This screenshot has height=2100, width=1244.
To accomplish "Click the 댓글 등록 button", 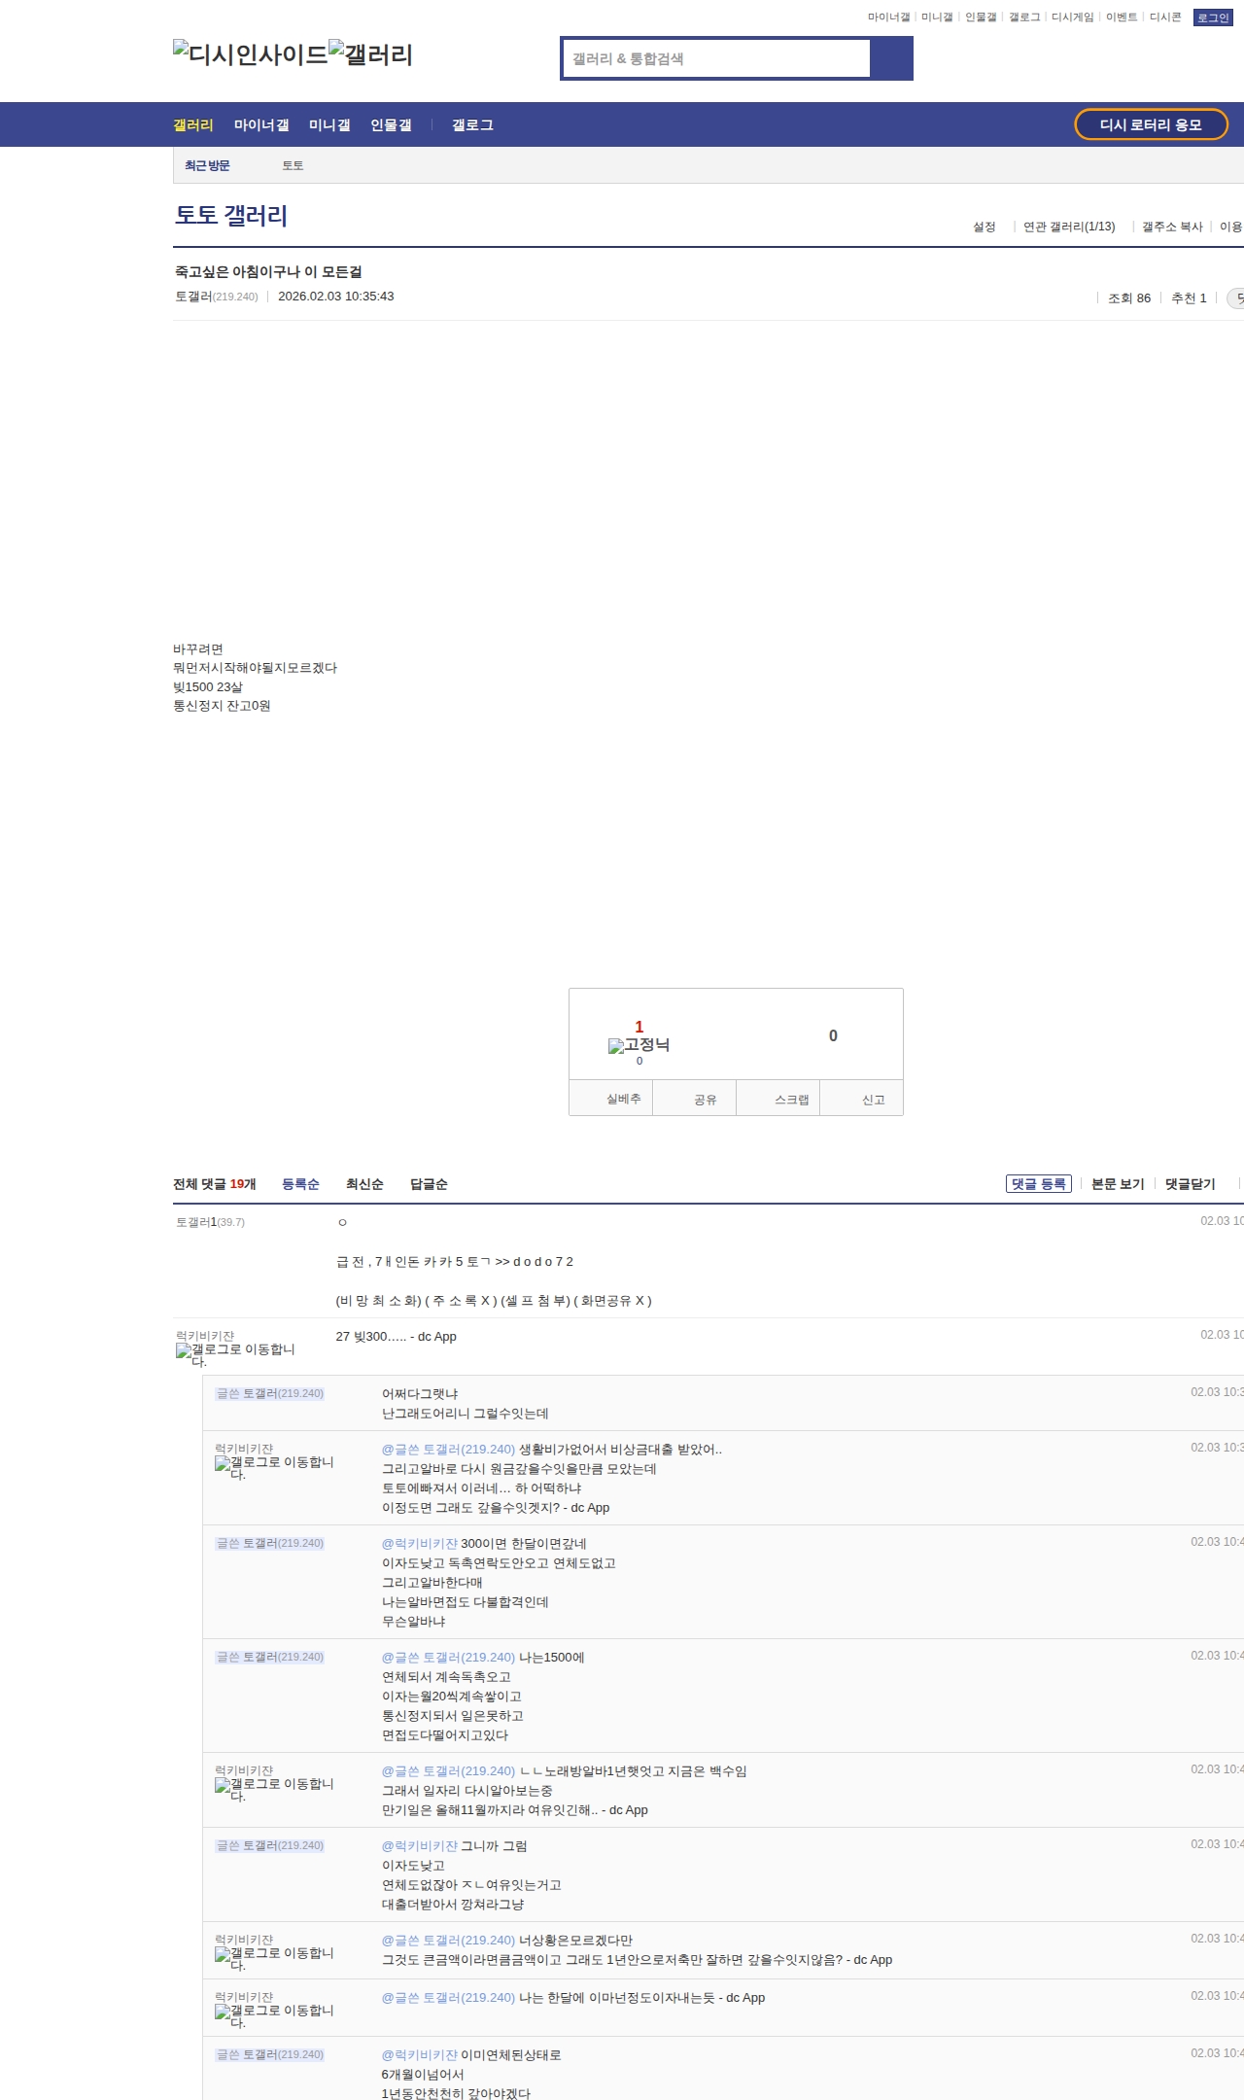I will (1038, 1184).
